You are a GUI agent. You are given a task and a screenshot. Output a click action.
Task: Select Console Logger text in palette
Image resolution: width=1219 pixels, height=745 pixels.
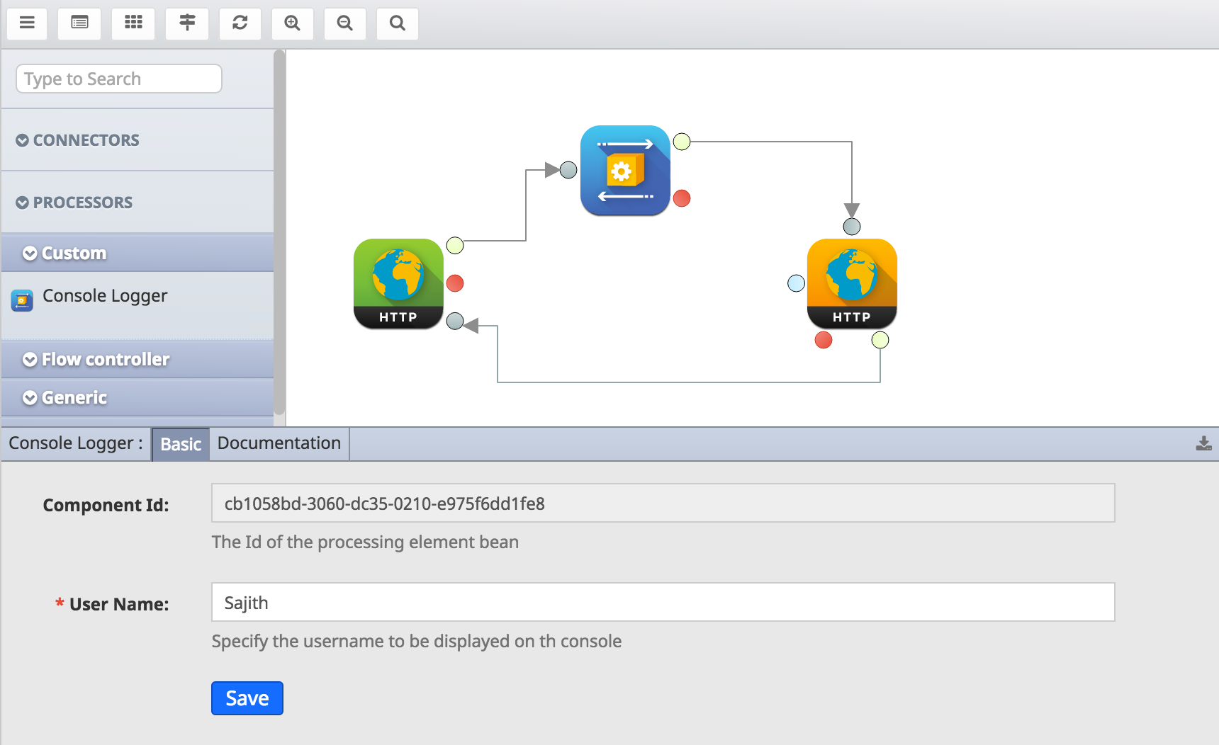[x=105, y=296]
